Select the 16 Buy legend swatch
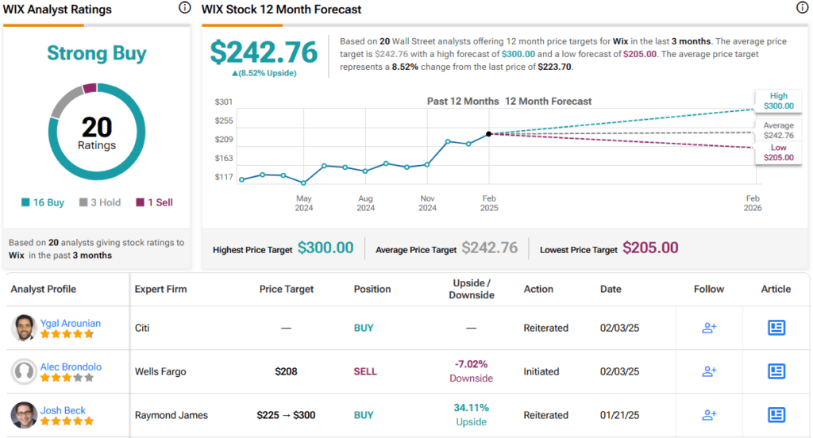 [25, 202]
